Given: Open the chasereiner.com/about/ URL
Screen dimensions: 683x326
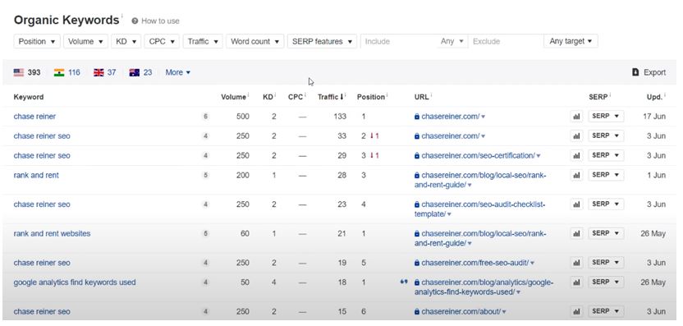Looking at the screenshot, I should 461,311.
